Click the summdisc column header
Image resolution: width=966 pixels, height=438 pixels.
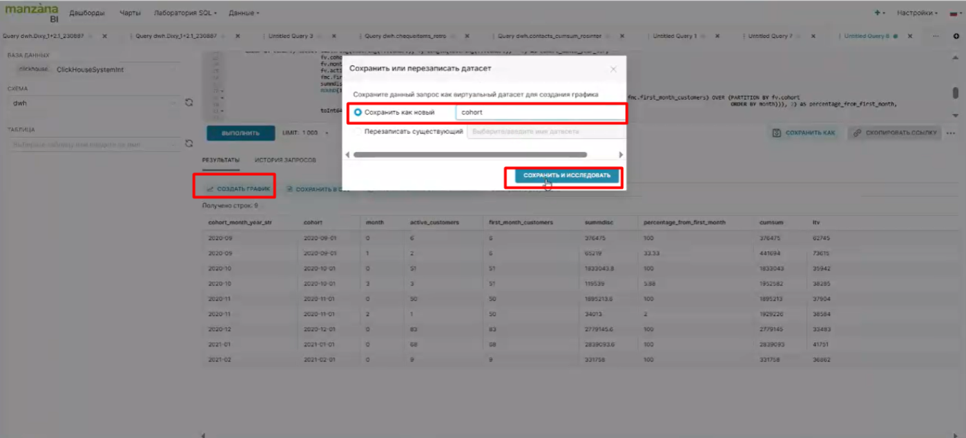click(599, 222)
